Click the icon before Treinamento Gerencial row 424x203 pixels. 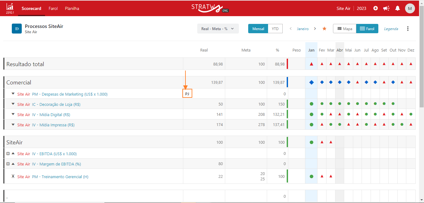(13, 176)
